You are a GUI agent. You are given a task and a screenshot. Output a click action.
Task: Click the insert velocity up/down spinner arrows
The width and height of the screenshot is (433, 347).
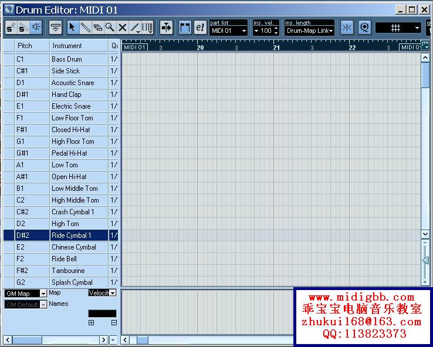click(276, 31)
